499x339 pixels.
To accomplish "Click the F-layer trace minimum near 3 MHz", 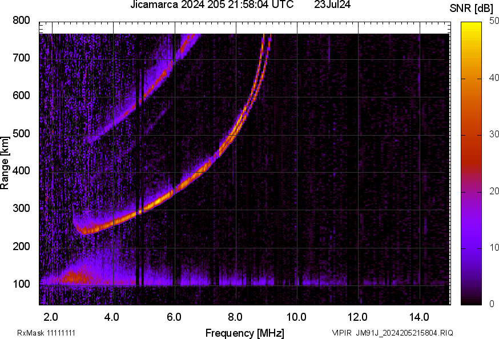I will click(84, 231).
